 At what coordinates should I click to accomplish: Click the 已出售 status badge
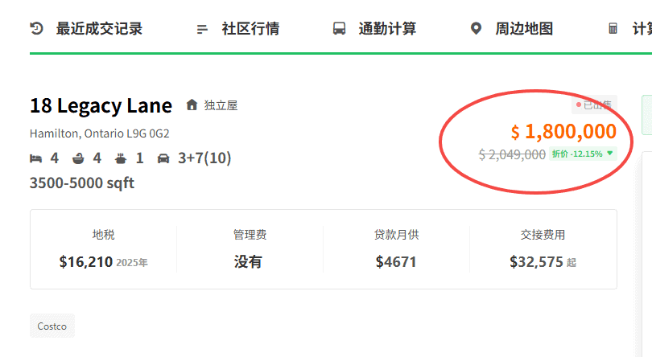[595, 105]
